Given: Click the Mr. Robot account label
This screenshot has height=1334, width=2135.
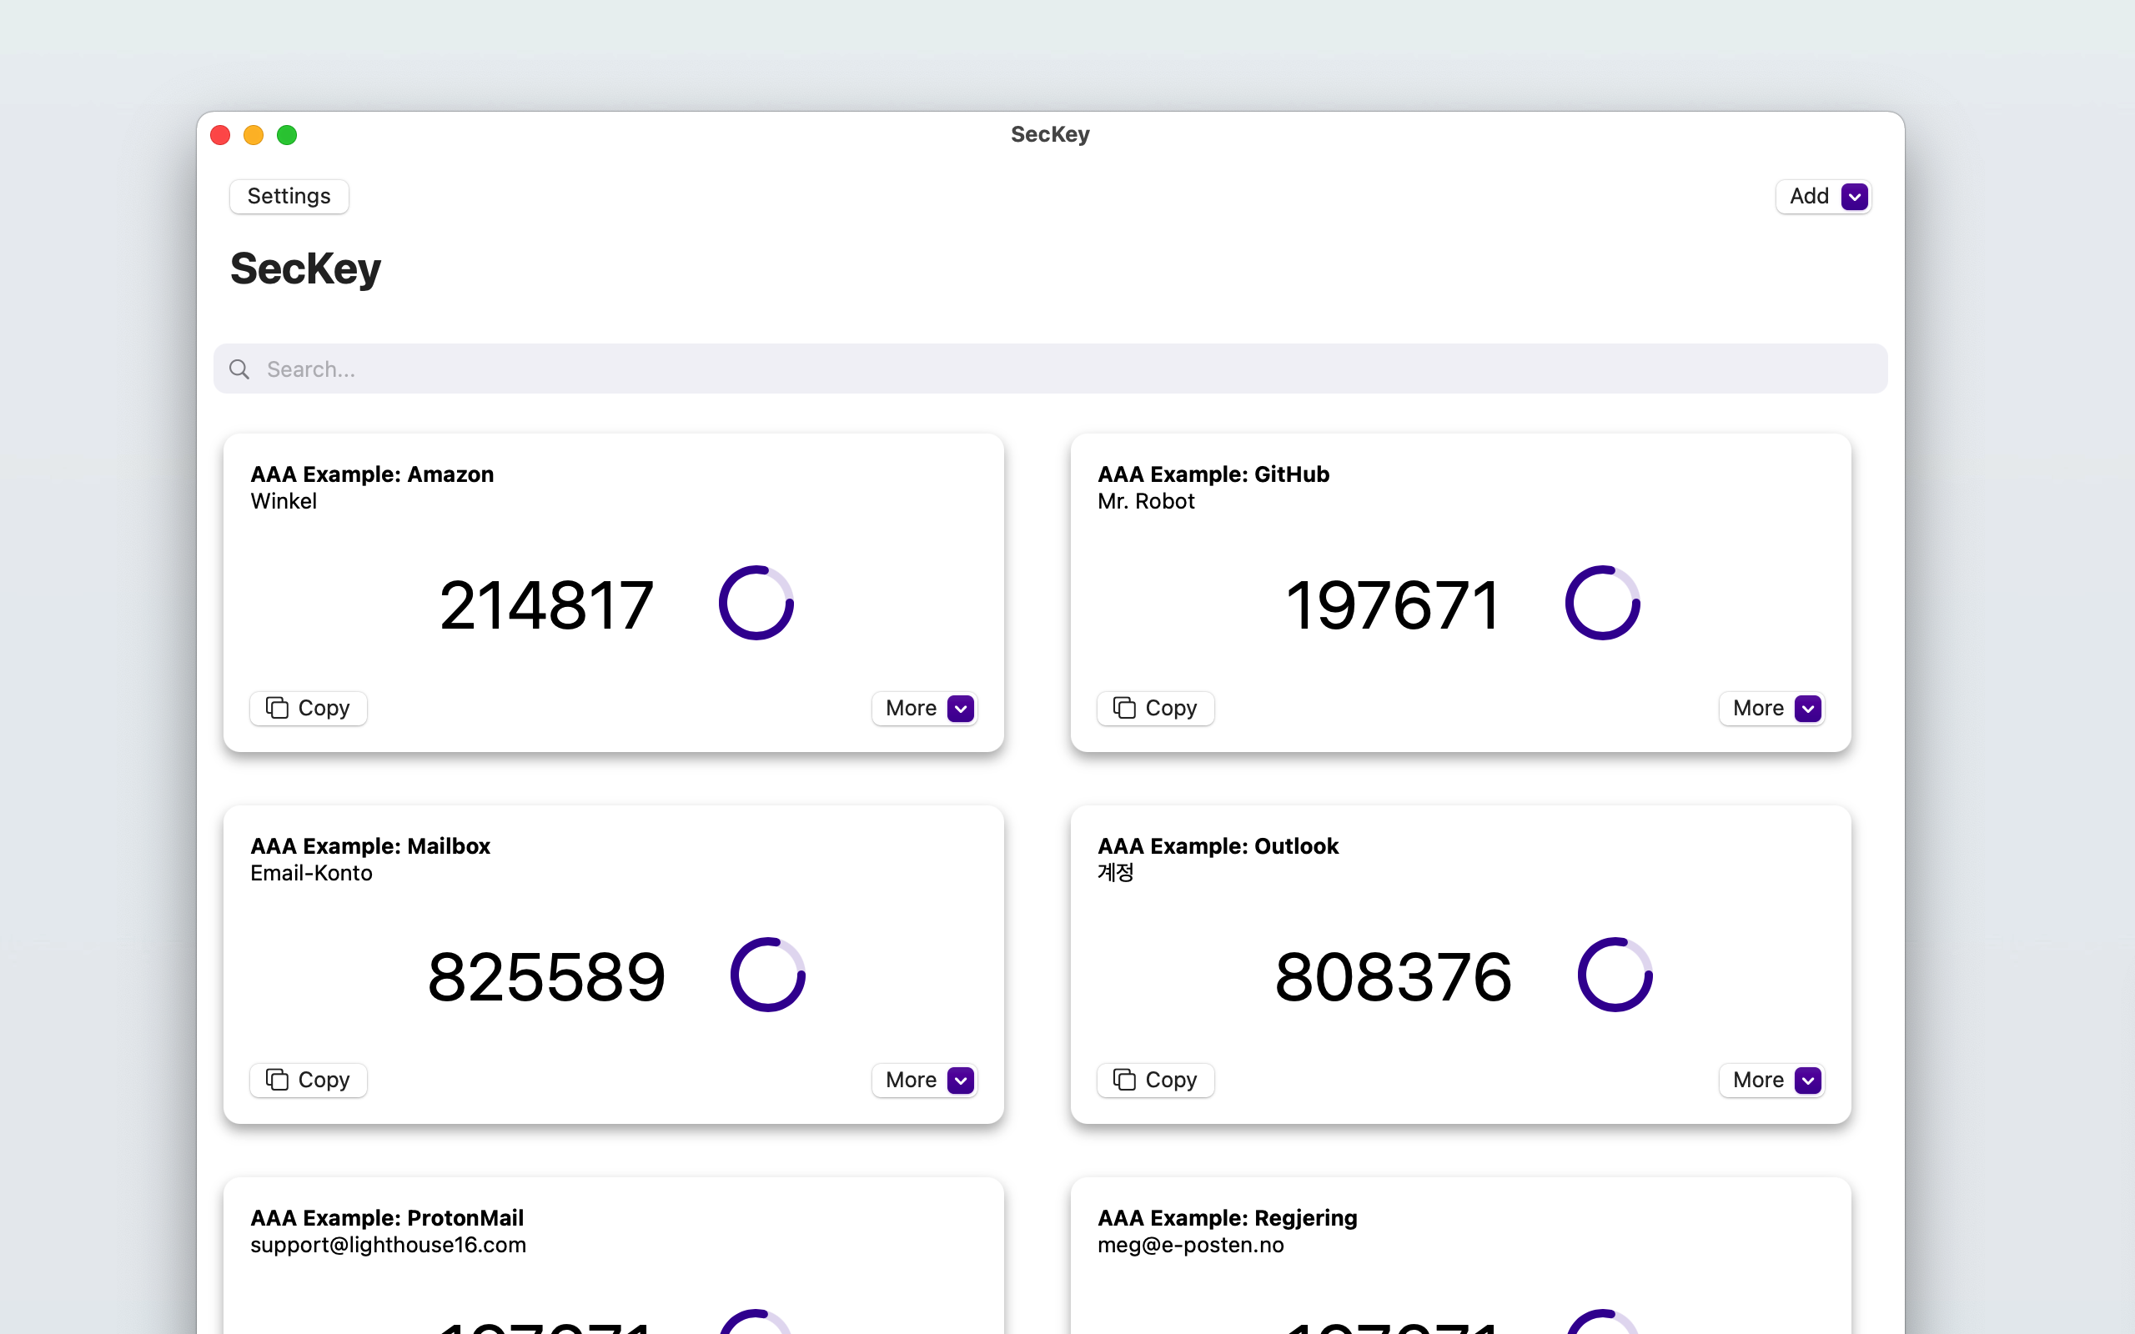Looking at the screenshot, I should point(1146,501).
